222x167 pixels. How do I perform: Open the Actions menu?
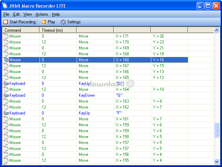tap(42, 14)
